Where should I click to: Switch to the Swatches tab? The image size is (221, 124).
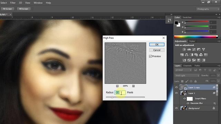coord(187,18)
